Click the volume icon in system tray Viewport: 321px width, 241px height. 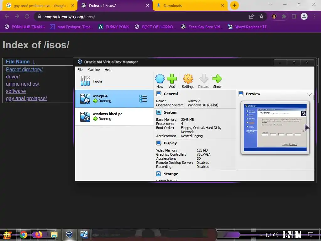tap(276, 235)
